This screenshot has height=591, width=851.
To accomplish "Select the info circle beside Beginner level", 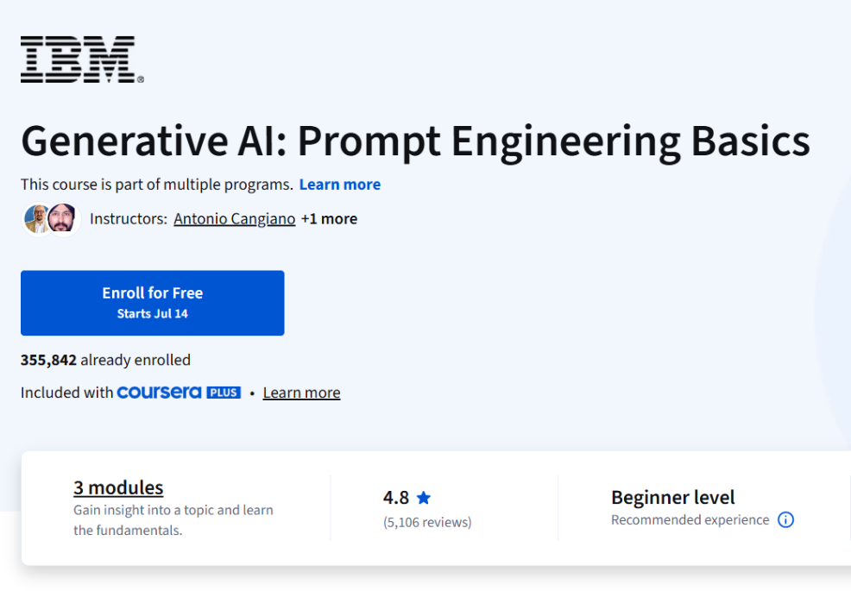I will pos(785,519).
